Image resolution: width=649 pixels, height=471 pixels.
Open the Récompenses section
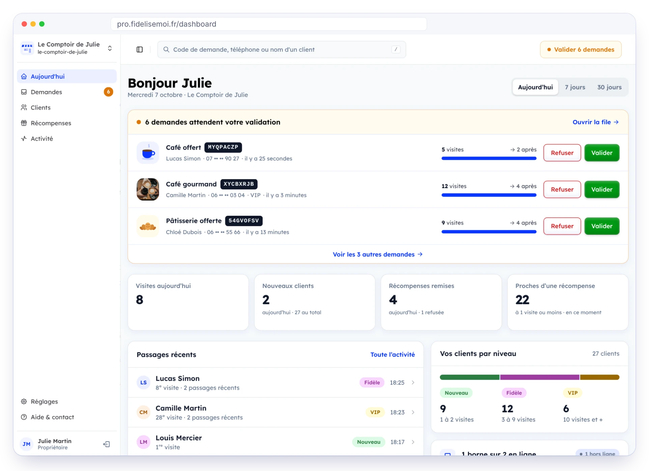click(67, 123)
